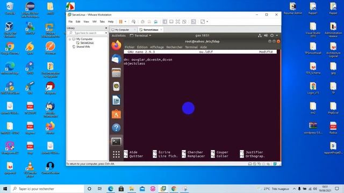Open the snapshot manager toolbar icon

tap(156, 21)
